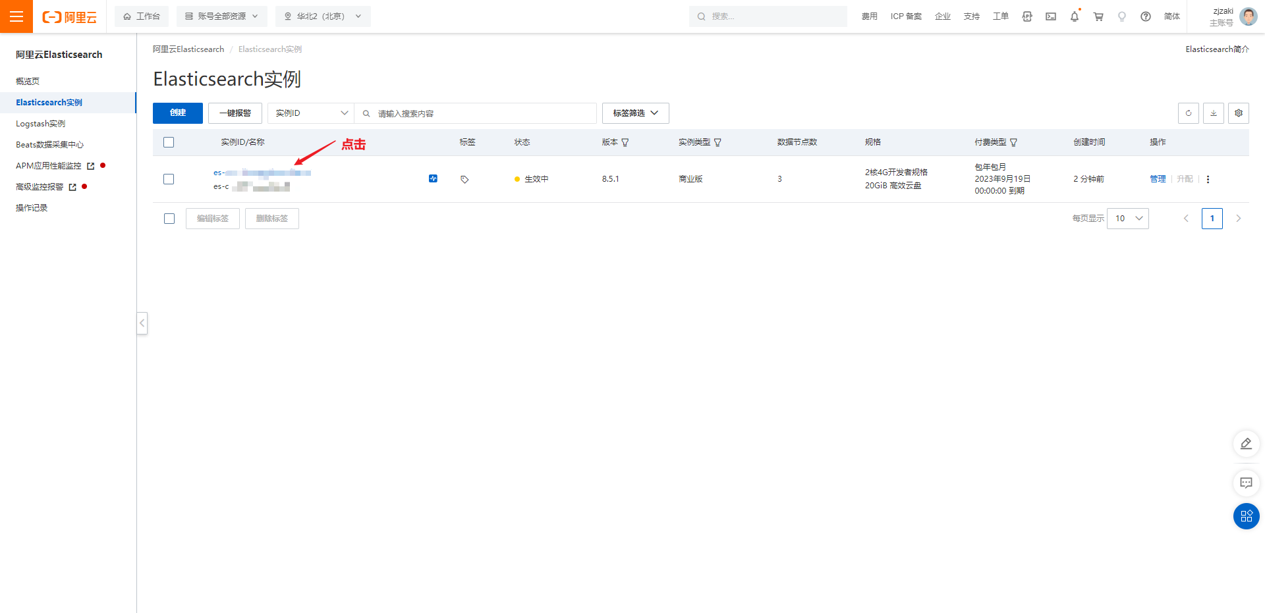
Task: Go to previous page arrow
Action: pos(1186,219)
